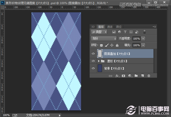Click the ruler origin corner box

click(x=2, y=8)
